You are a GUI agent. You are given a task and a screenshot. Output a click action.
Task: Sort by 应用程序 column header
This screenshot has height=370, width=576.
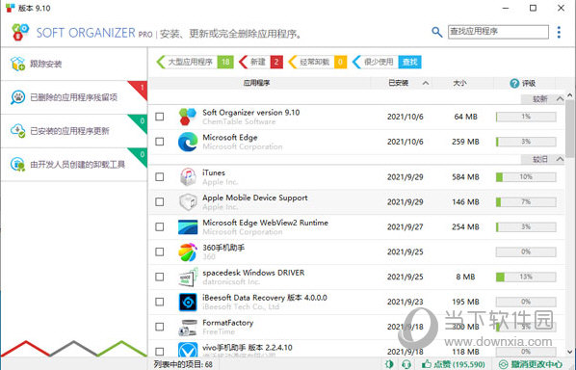coord(256,83)
